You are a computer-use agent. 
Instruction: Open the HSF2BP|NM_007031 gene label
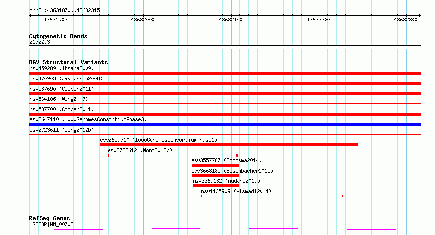click(53, 224)
